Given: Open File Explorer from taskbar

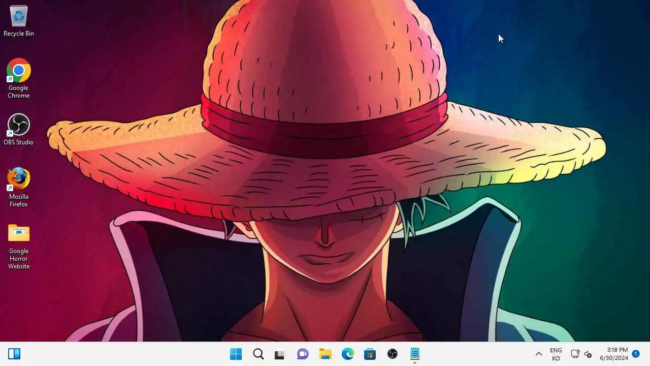Looking at the screenshot, I should click(x=325, y=354).
